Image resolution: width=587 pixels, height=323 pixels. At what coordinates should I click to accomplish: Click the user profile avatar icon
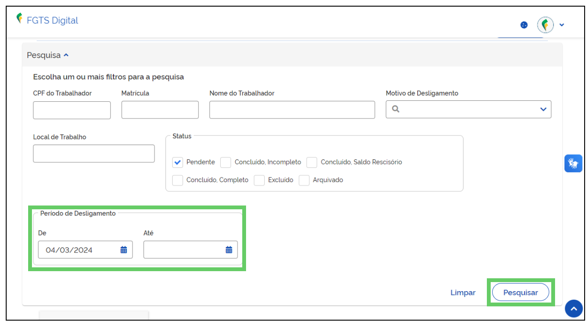546,25
